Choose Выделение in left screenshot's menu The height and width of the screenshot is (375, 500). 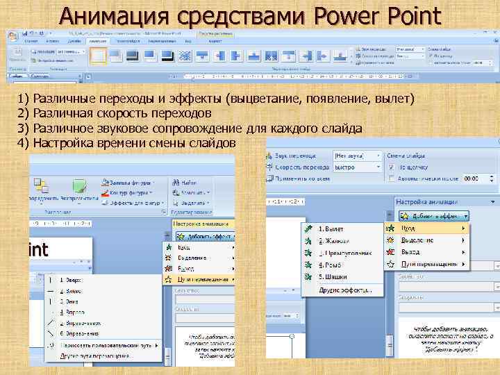[199, 258]
